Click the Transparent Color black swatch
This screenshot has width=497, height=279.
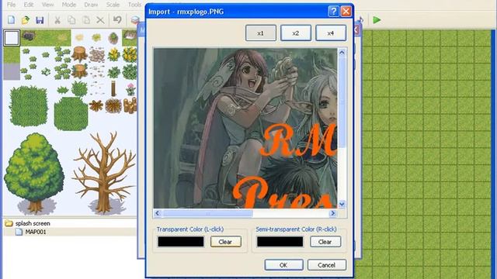click(x=181, y=242)
